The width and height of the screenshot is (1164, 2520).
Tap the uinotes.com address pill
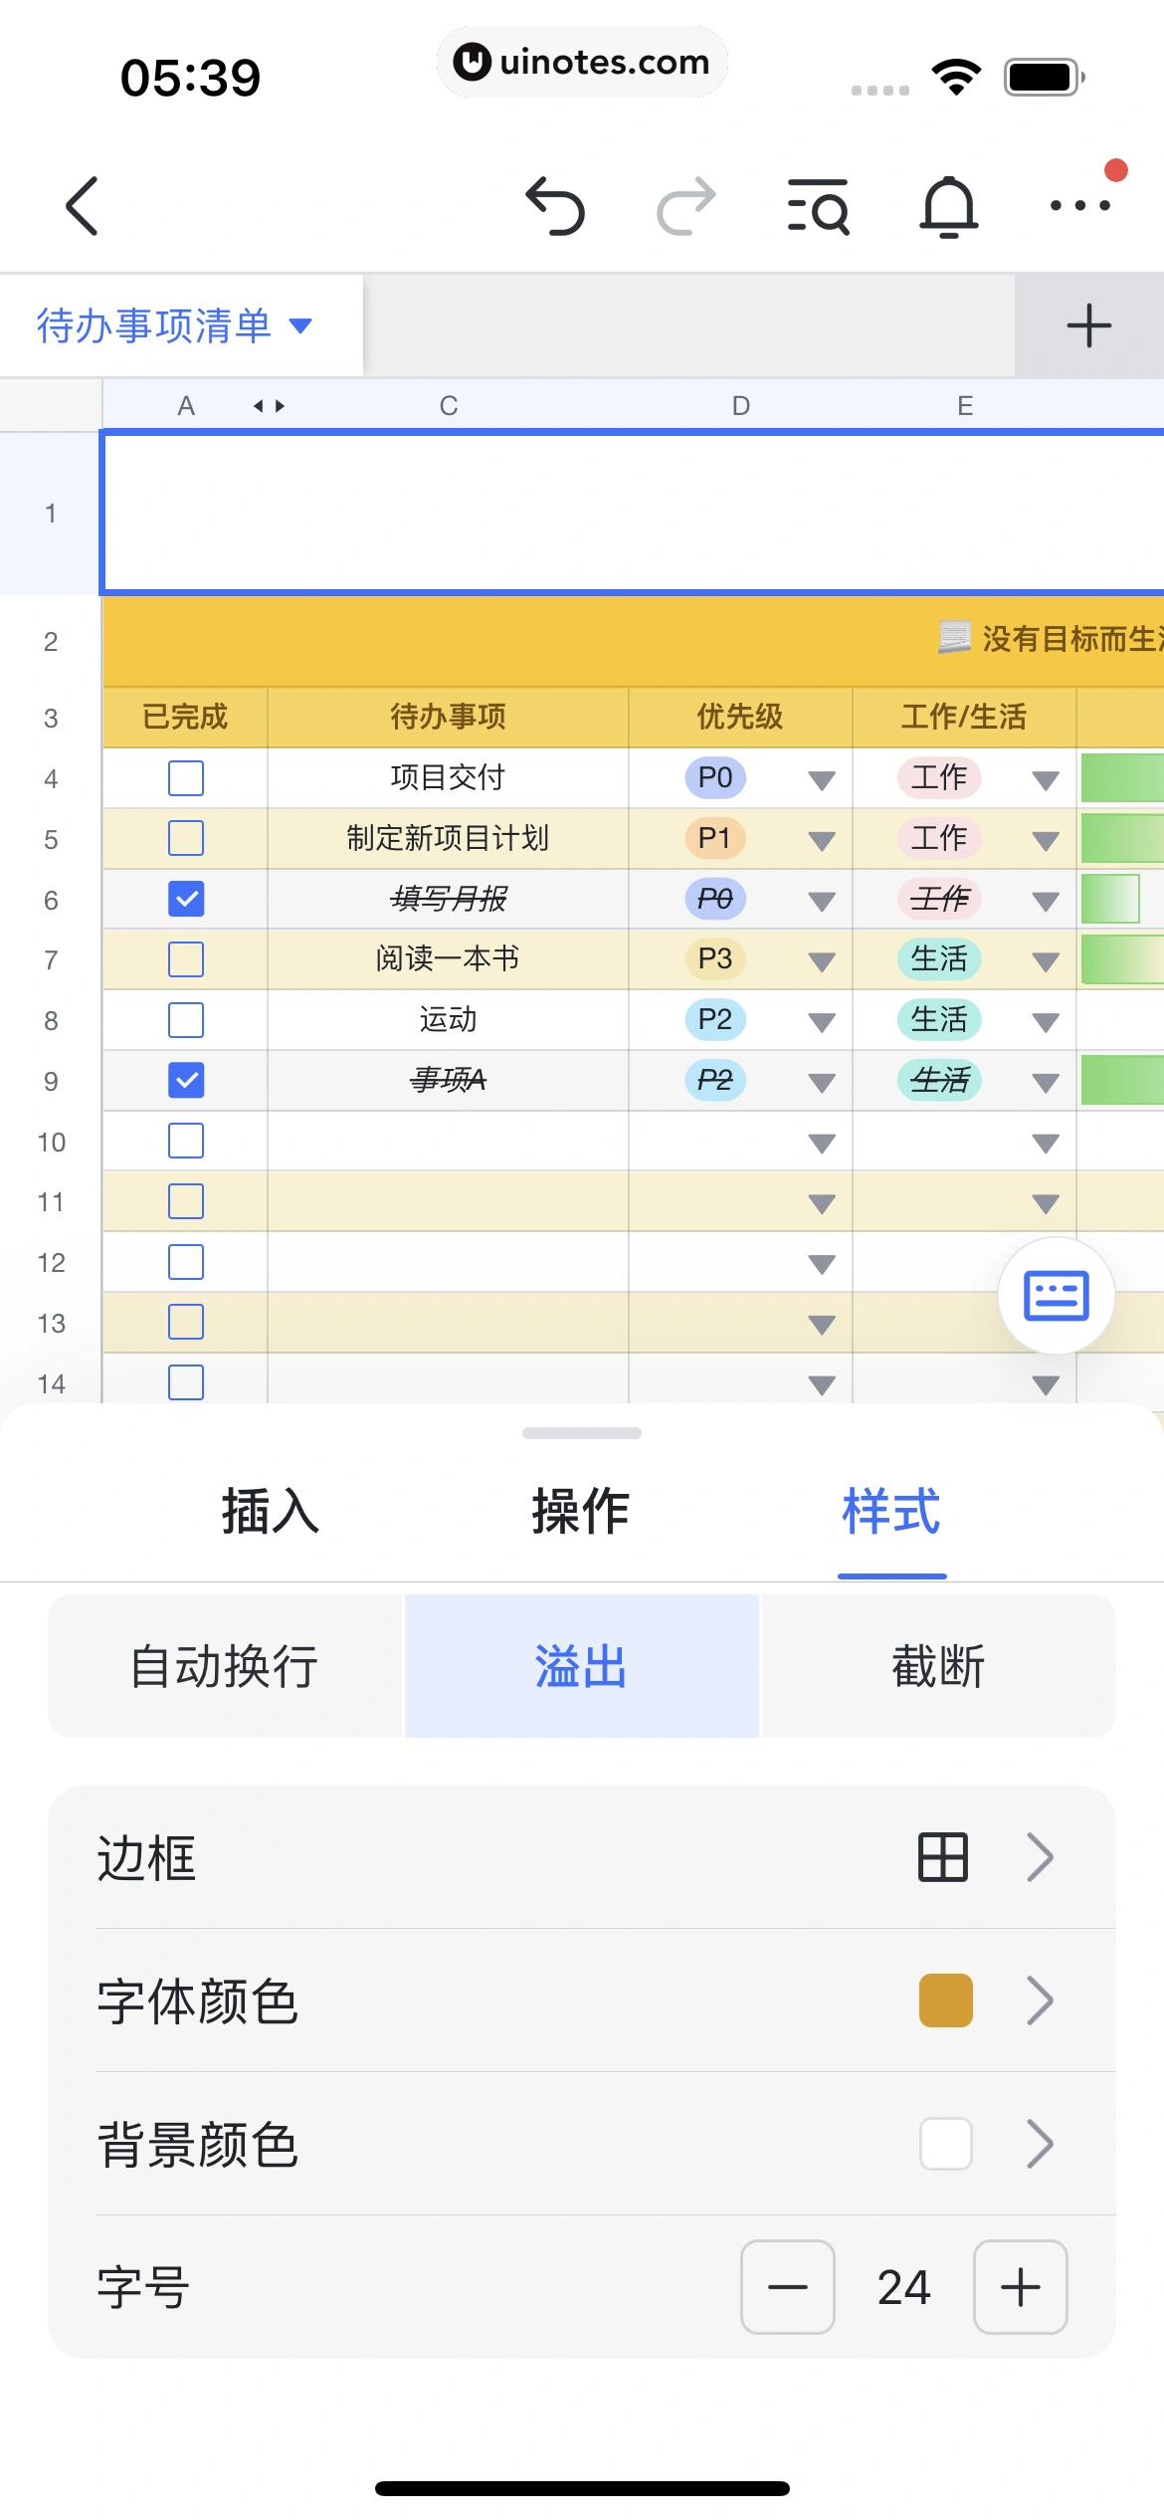point(582,62)
